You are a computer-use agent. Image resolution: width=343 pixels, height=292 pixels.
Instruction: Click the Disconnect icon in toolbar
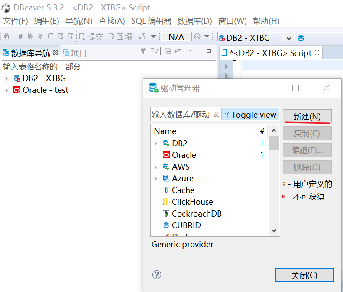[x=40, y=36]
